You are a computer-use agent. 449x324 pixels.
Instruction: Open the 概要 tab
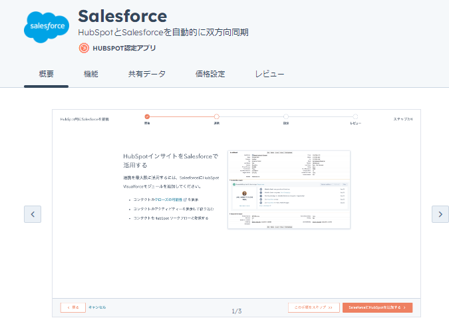(46, 75)
